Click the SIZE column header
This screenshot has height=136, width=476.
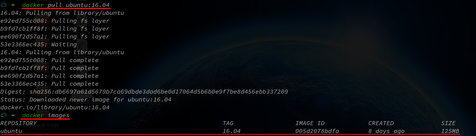coord(448,123)
